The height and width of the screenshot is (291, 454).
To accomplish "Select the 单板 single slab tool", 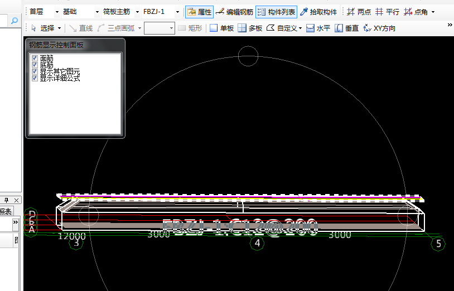I will pos(221,28).
